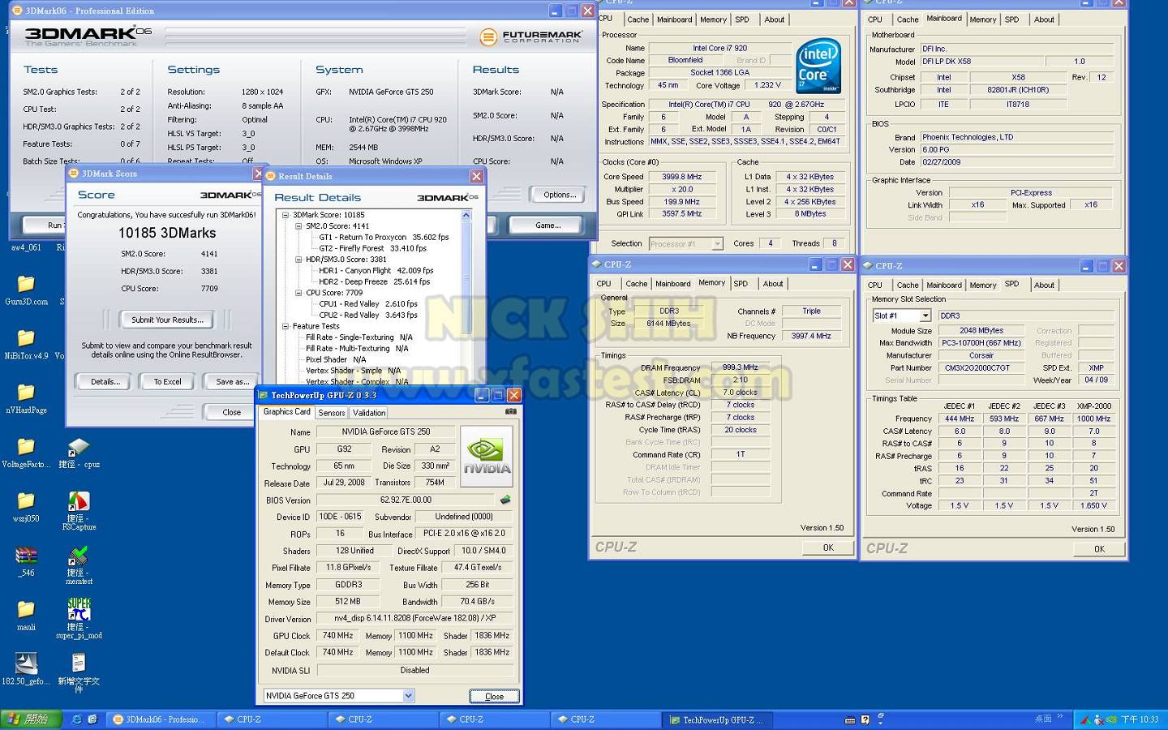Collapse the HDR/SM3.0 Score: 3381 tree node
Viewport: 1168px width, 730px height.
(x=298, y=260)
